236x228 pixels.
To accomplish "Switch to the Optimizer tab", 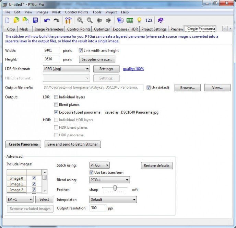I will tap(102, 29).
